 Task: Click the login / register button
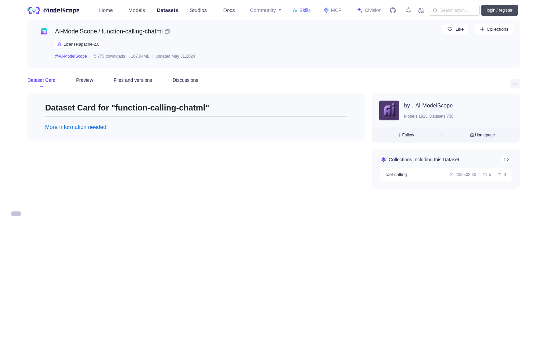tap(499, 10)
